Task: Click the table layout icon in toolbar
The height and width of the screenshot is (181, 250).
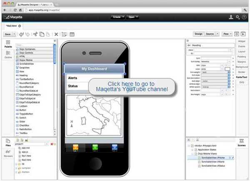Action: [x=72, y=34]
